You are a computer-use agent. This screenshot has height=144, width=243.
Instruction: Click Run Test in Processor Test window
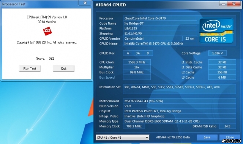pyautogui.click(x=30, y=69)
